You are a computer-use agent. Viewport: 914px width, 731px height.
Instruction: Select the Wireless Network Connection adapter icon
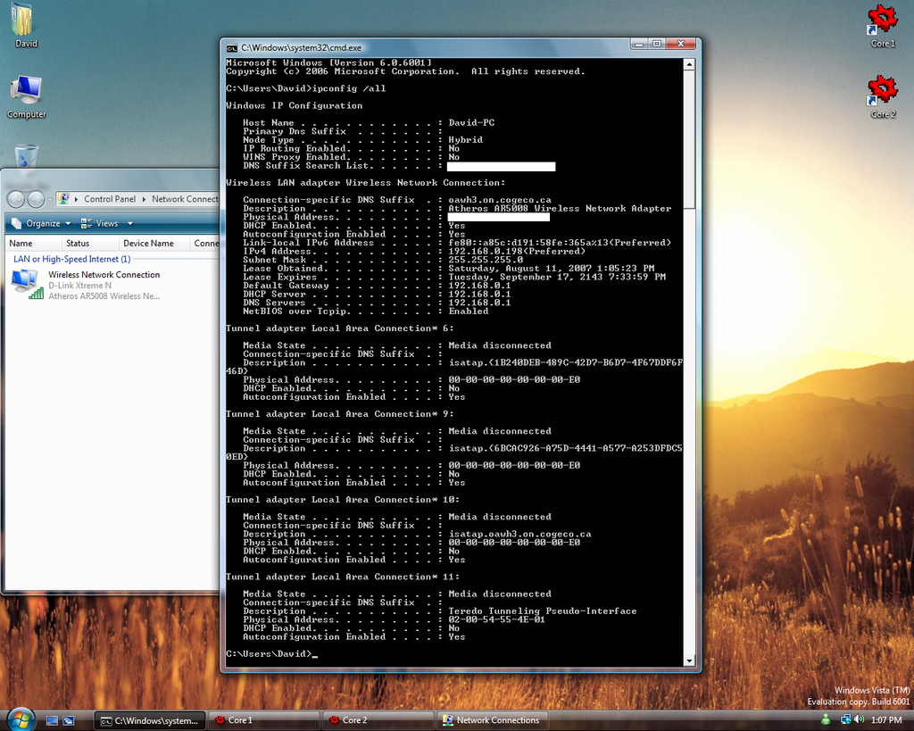(x=27, y=285)
